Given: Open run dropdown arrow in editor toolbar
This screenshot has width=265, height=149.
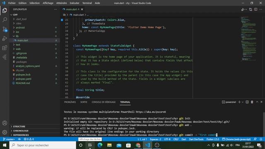Looking at the screenshot, I should (x=246, y=10).
